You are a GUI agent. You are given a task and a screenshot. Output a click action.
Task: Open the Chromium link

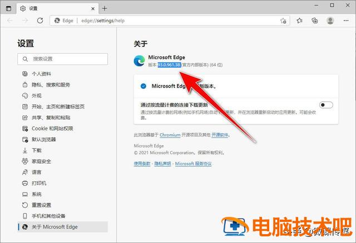click(170, 135)
